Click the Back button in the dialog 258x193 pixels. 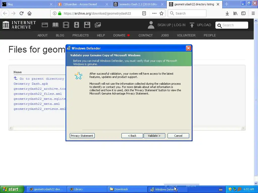132,136
